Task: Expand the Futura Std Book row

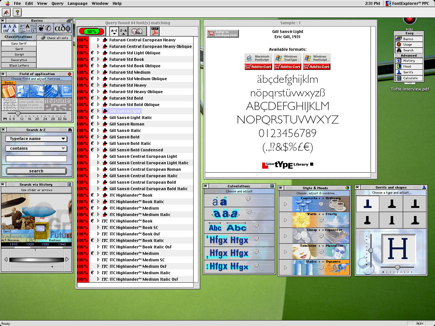Action: pos(98,59)
